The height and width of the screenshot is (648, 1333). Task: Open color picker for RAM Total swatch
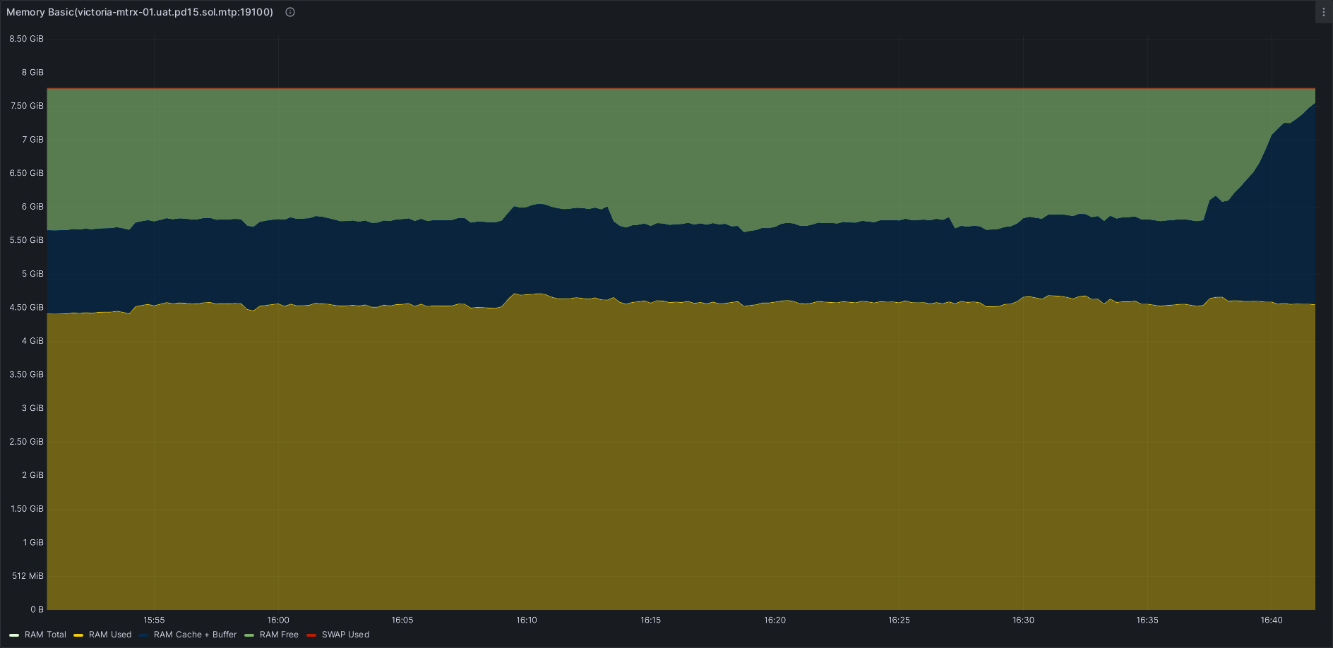tap(14, 635)
